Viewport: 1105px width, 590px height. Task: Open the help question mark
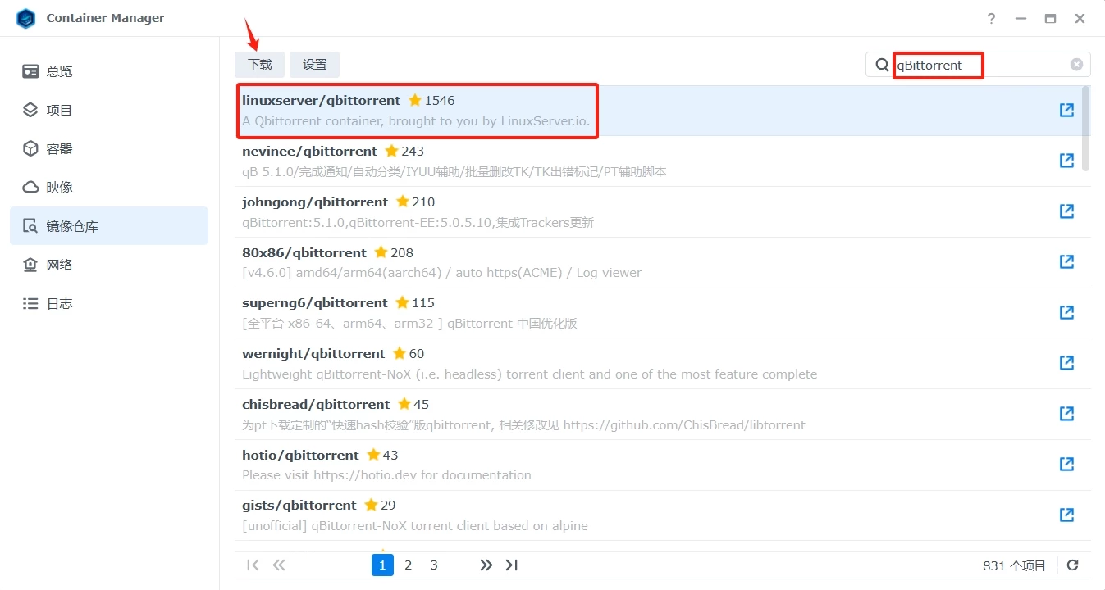coord(991,18)
